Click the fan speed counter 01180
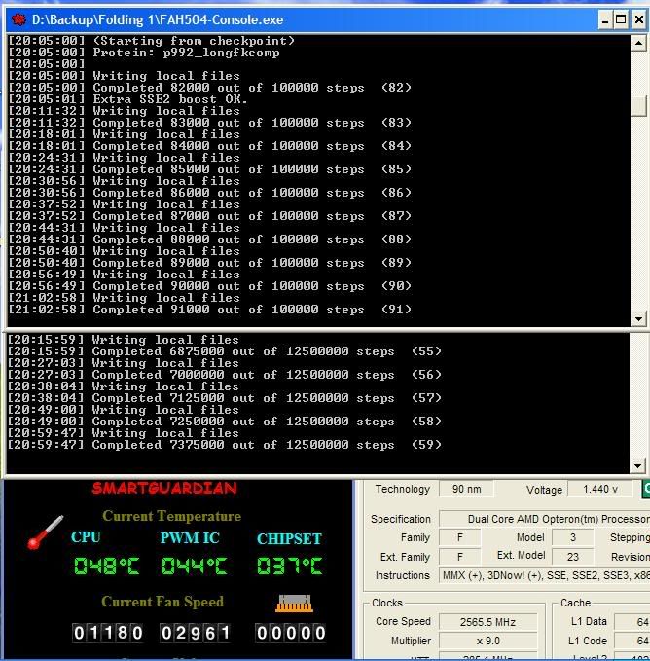The height and width of the screenshot is (661, 650). coord(108,633)
